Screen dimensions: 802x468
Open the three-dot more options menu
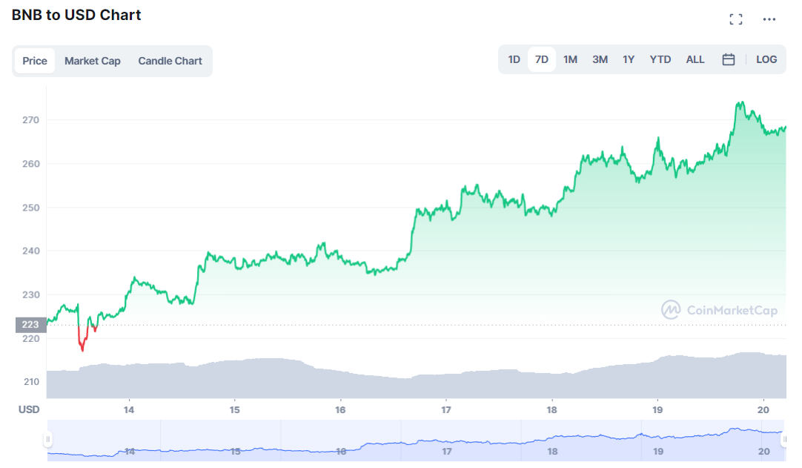click(769, 19)
